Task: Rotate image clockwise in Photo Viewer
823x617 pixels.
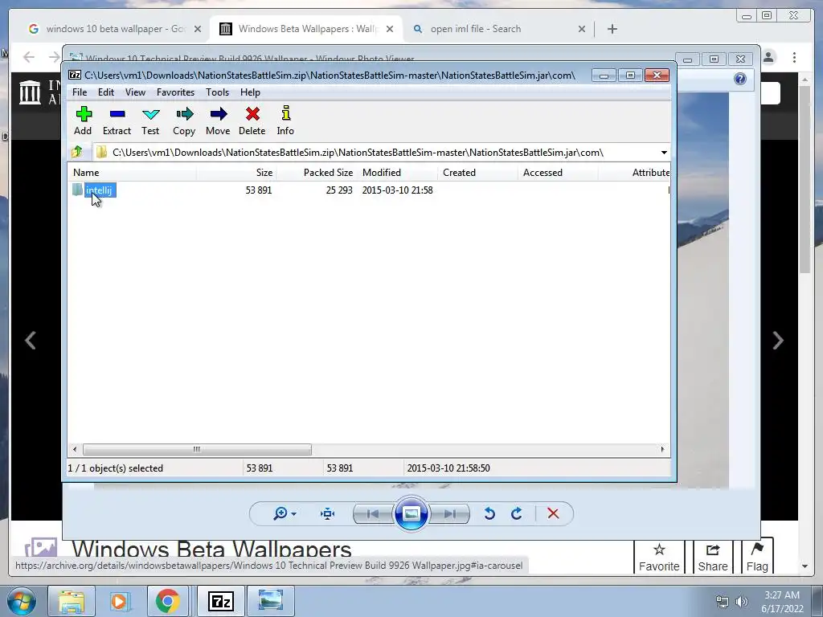Action: (517, 513)
